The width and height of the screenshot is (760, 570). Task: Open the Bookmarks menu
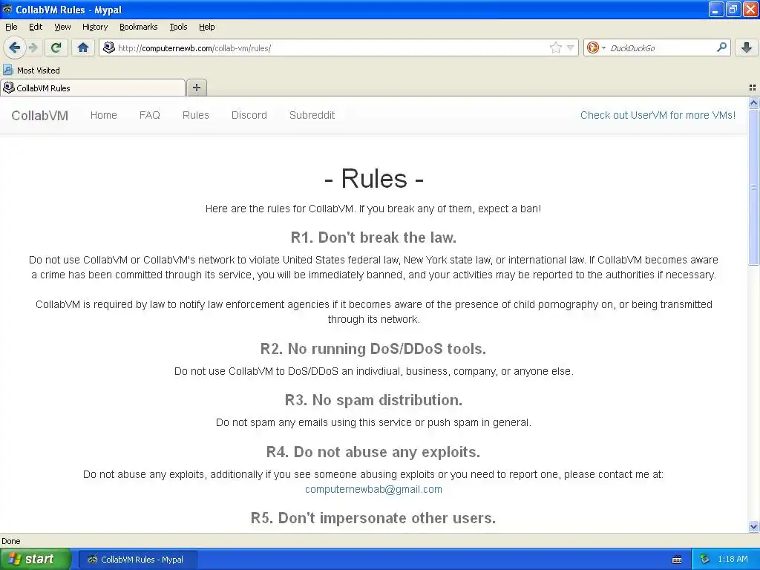(x=138, y=27)
